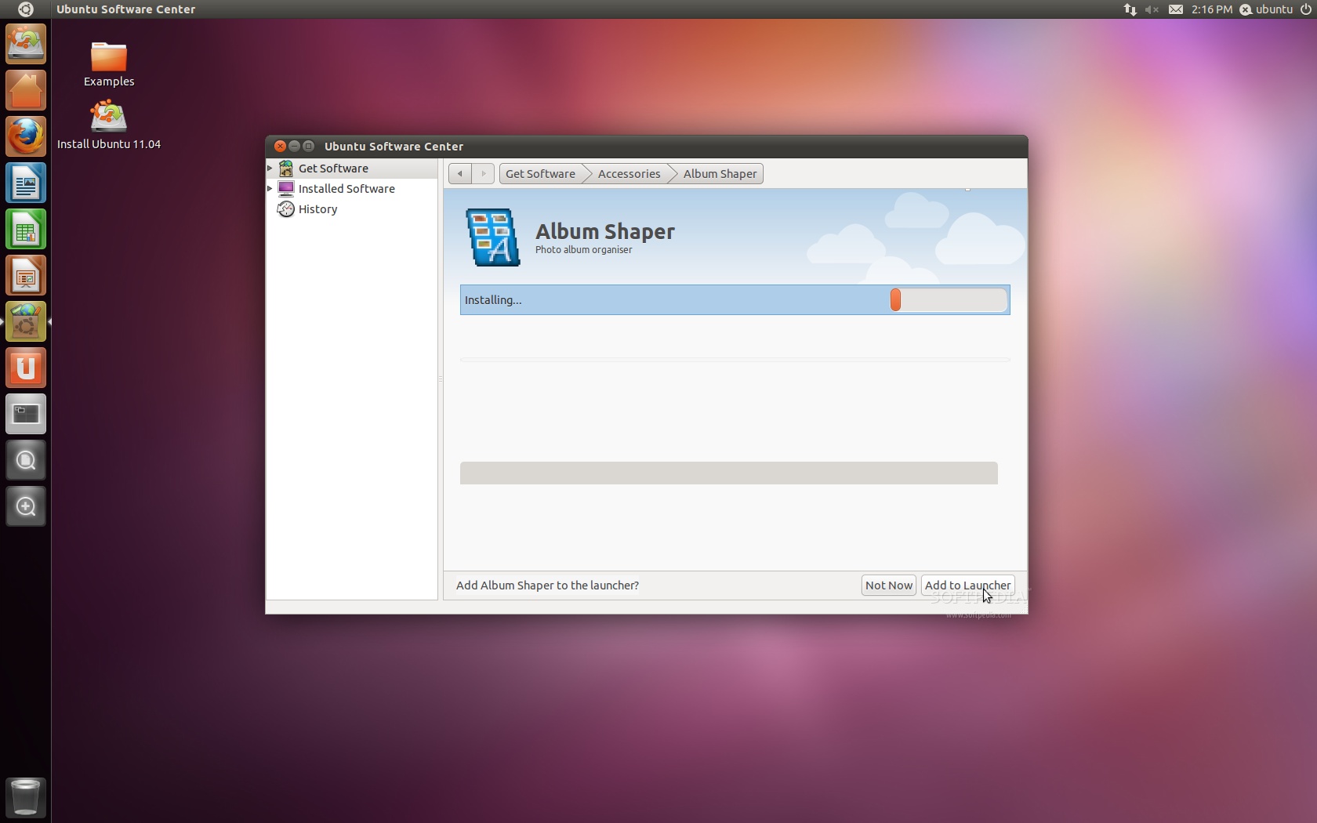The height and width of the screenshot is (823, 1317).
Task: Go back with the left arrow button
Action: (460, 173)
